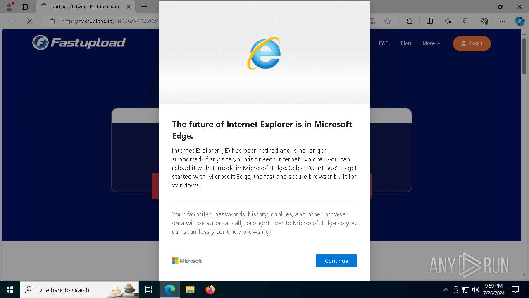Open the tab actions menu icon

coord(25,7)
